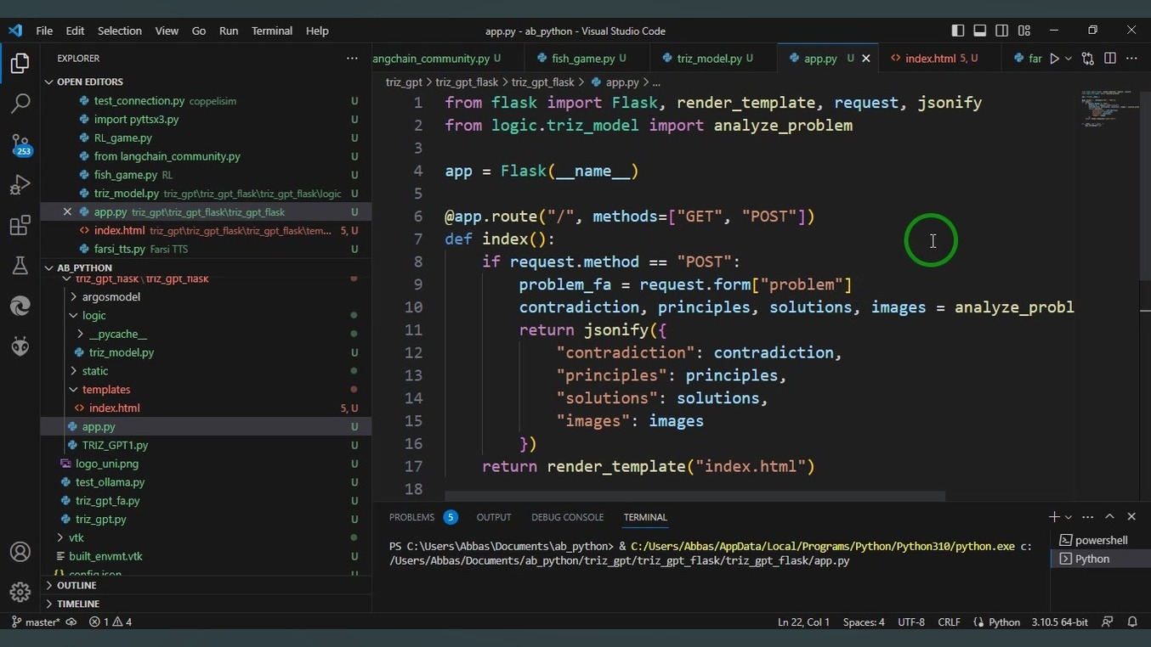1151x647 pixels.
Task: Switch to the PROBLEMS panel tab
Action: pos(411,517)
